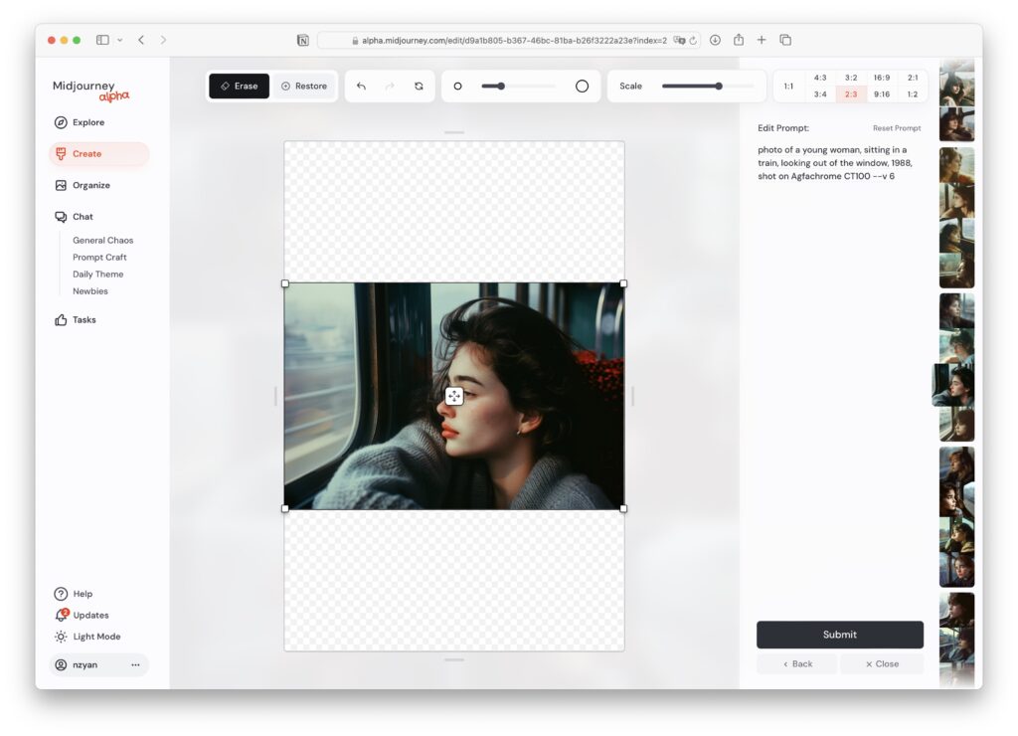Image resolution: width=1018 pixels, height=736 pixels.
Task: Open the Help link
Action: (83, 594)
